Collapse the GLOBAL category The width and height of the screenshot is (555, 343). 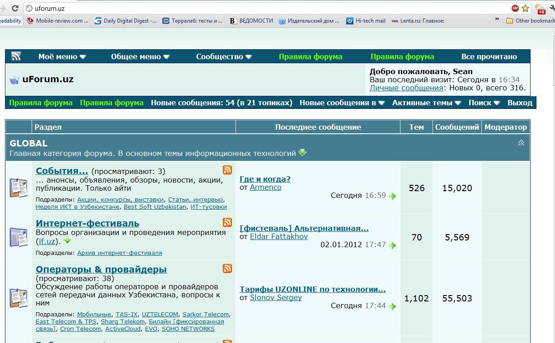pyautogui.click(x=521, y=143)
